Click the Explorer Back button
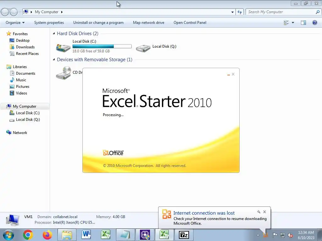This screenshot has width=322, height=241. (5, 12)
